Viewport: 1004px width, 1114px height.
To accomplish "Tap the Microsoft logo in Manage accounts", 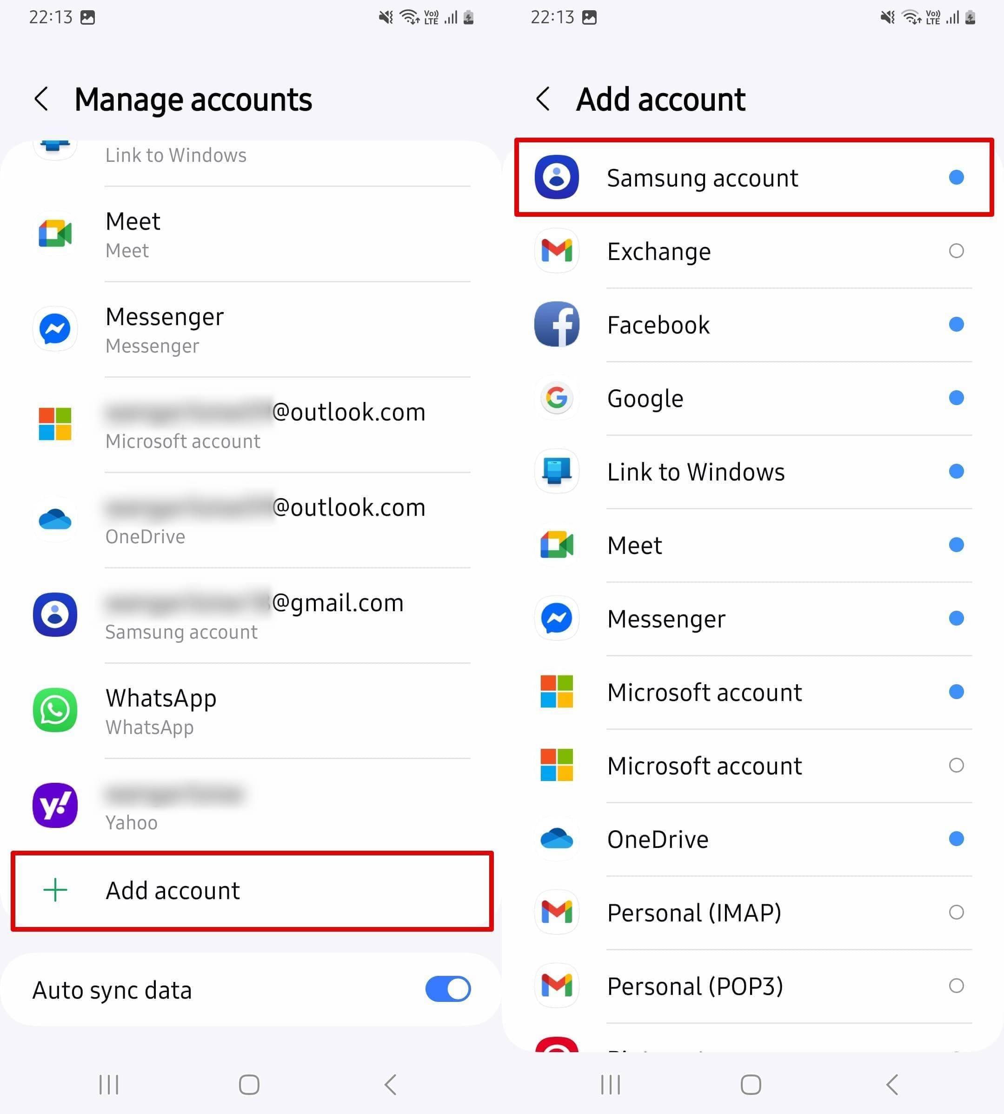I will click(55, 424).
